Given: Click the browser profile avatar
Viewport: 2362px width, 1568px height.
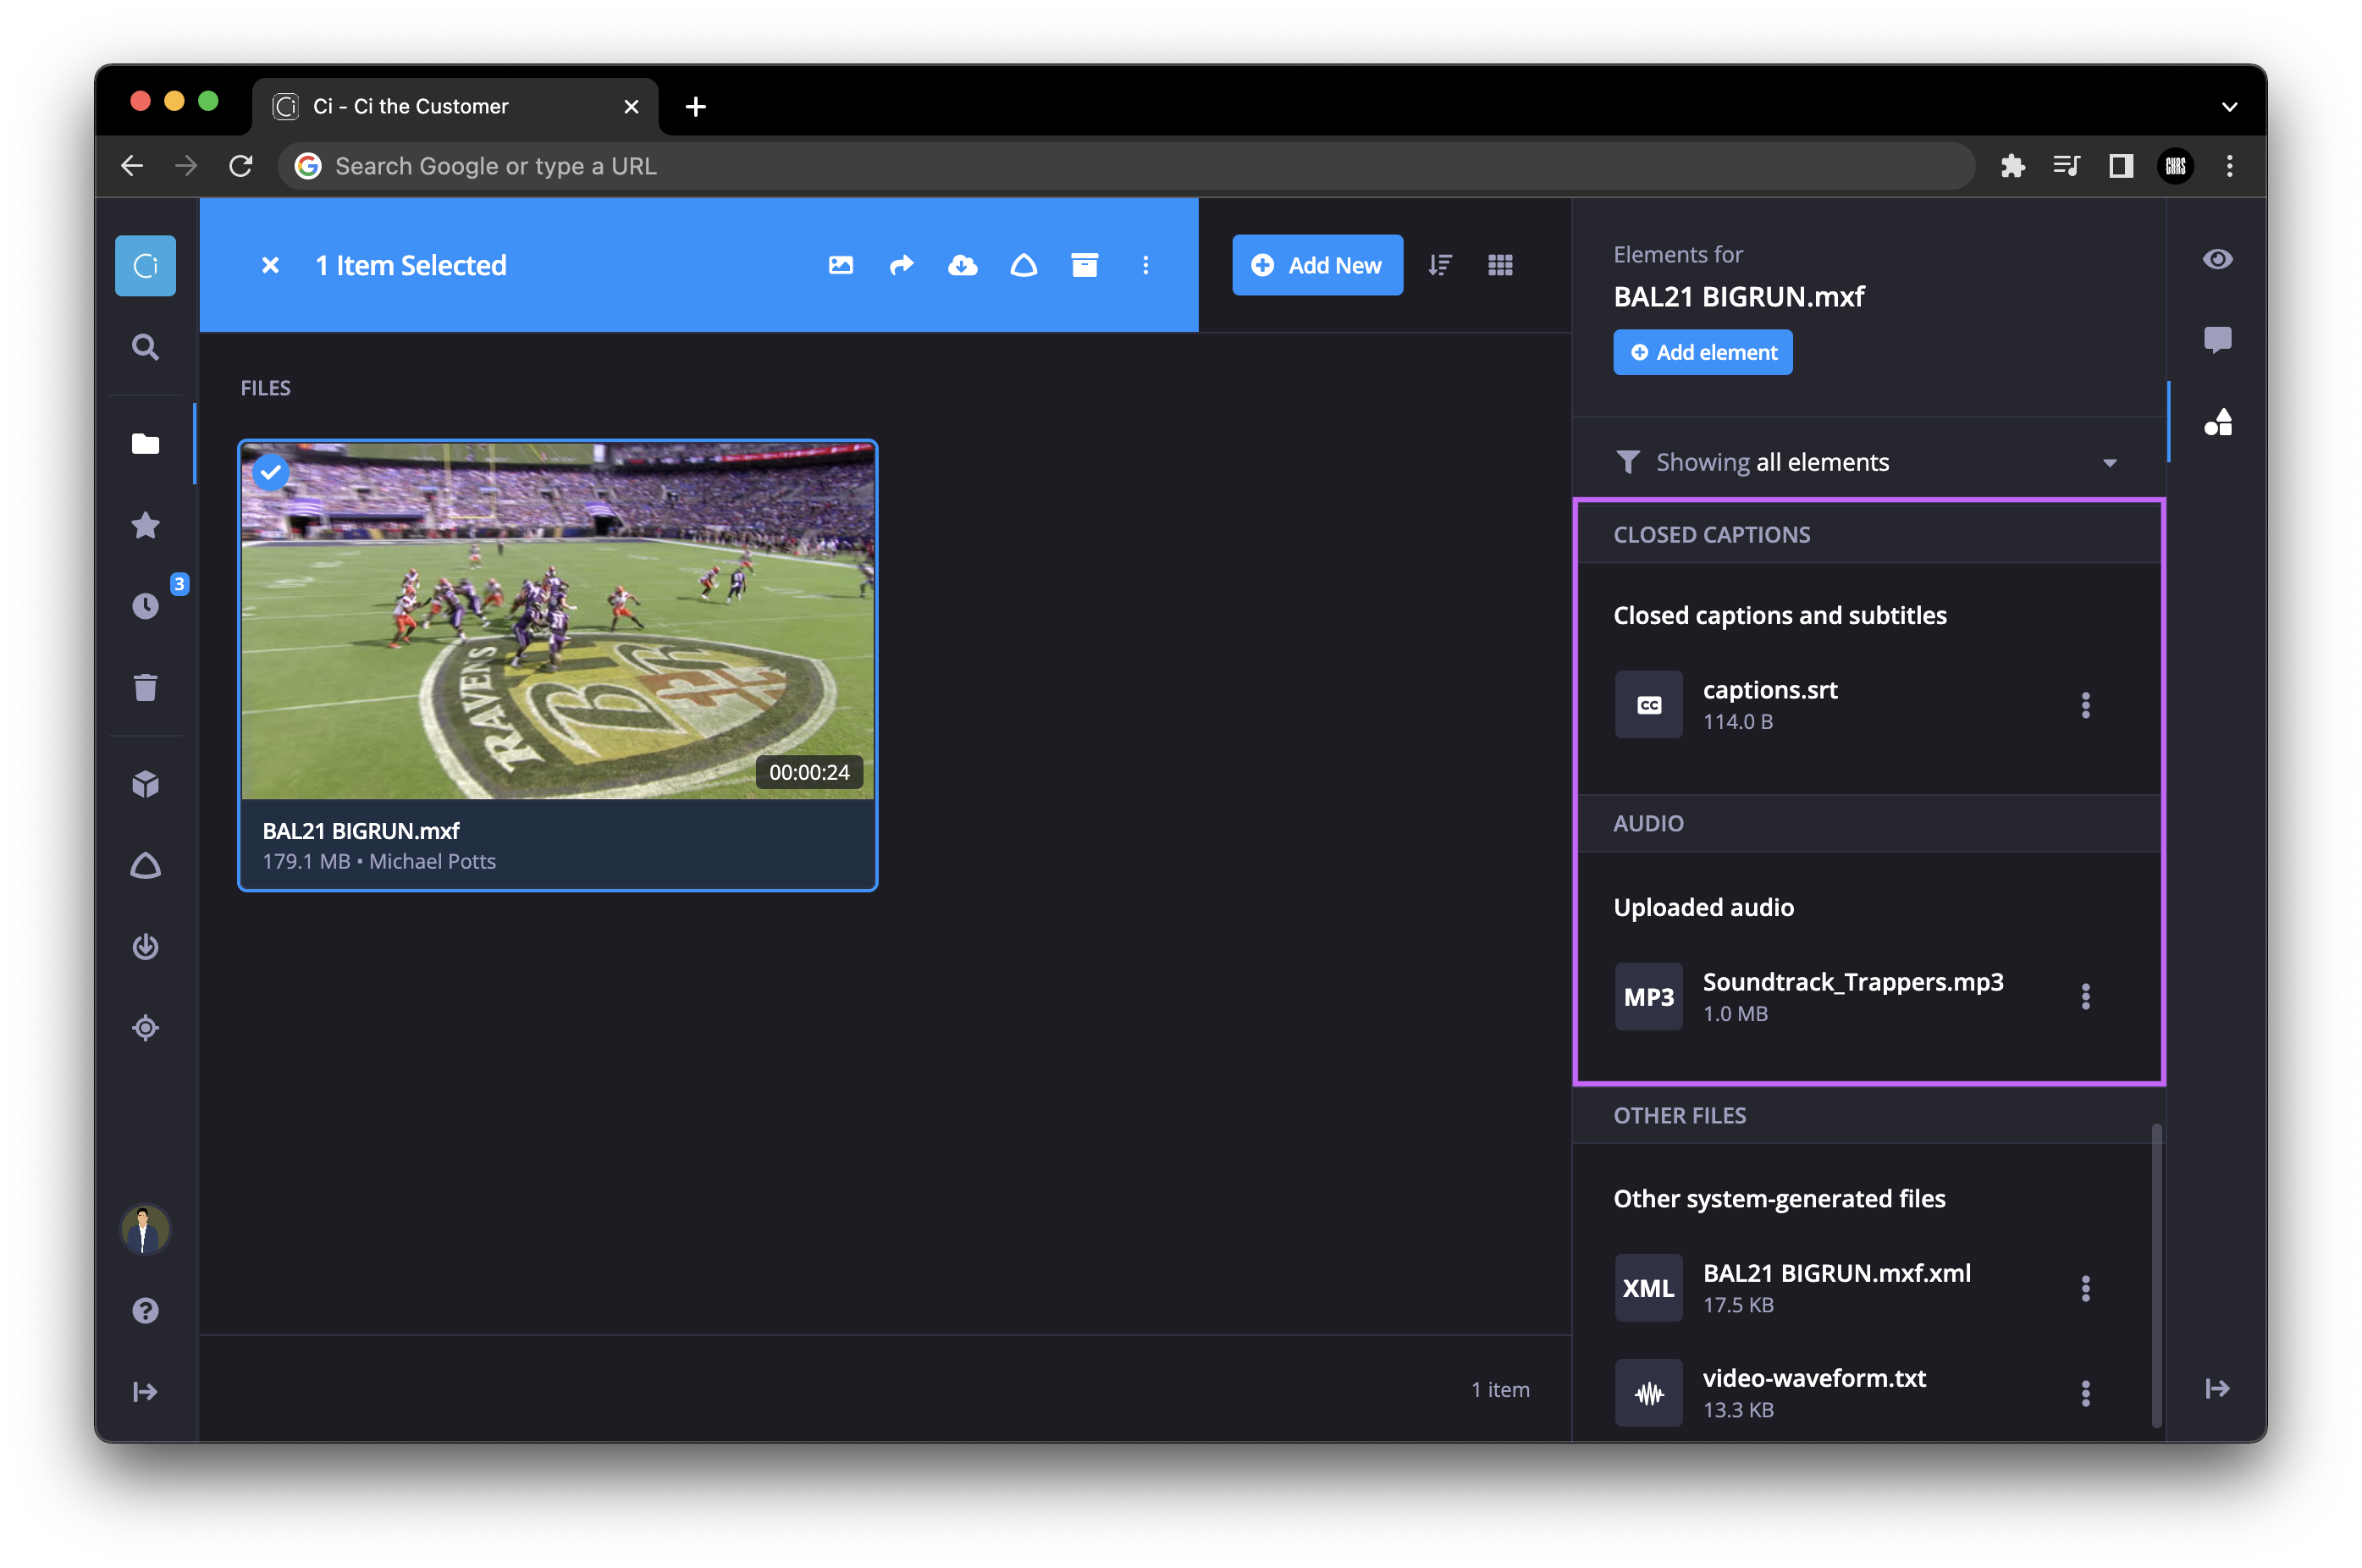Looking at the screenshot, I should click(2175, 166).
